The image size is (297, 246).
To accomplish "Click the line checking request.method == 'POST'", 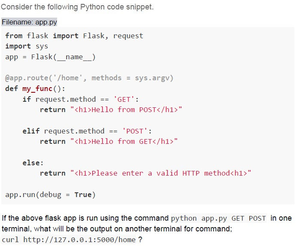I will 87,131.
